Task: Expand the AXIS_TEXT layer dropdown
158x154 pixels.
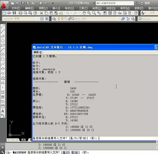Action: point(119,19)
